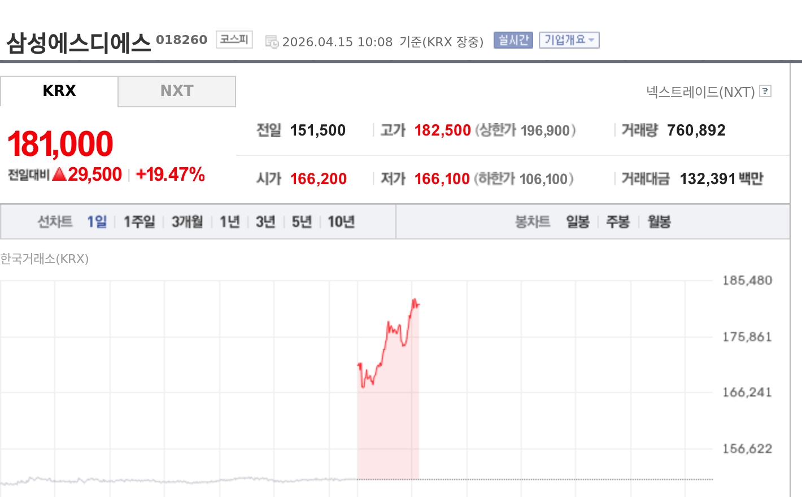Switch to the NXT tab
This screenshot has width=802, height=497.
click(x=177, y=91)
